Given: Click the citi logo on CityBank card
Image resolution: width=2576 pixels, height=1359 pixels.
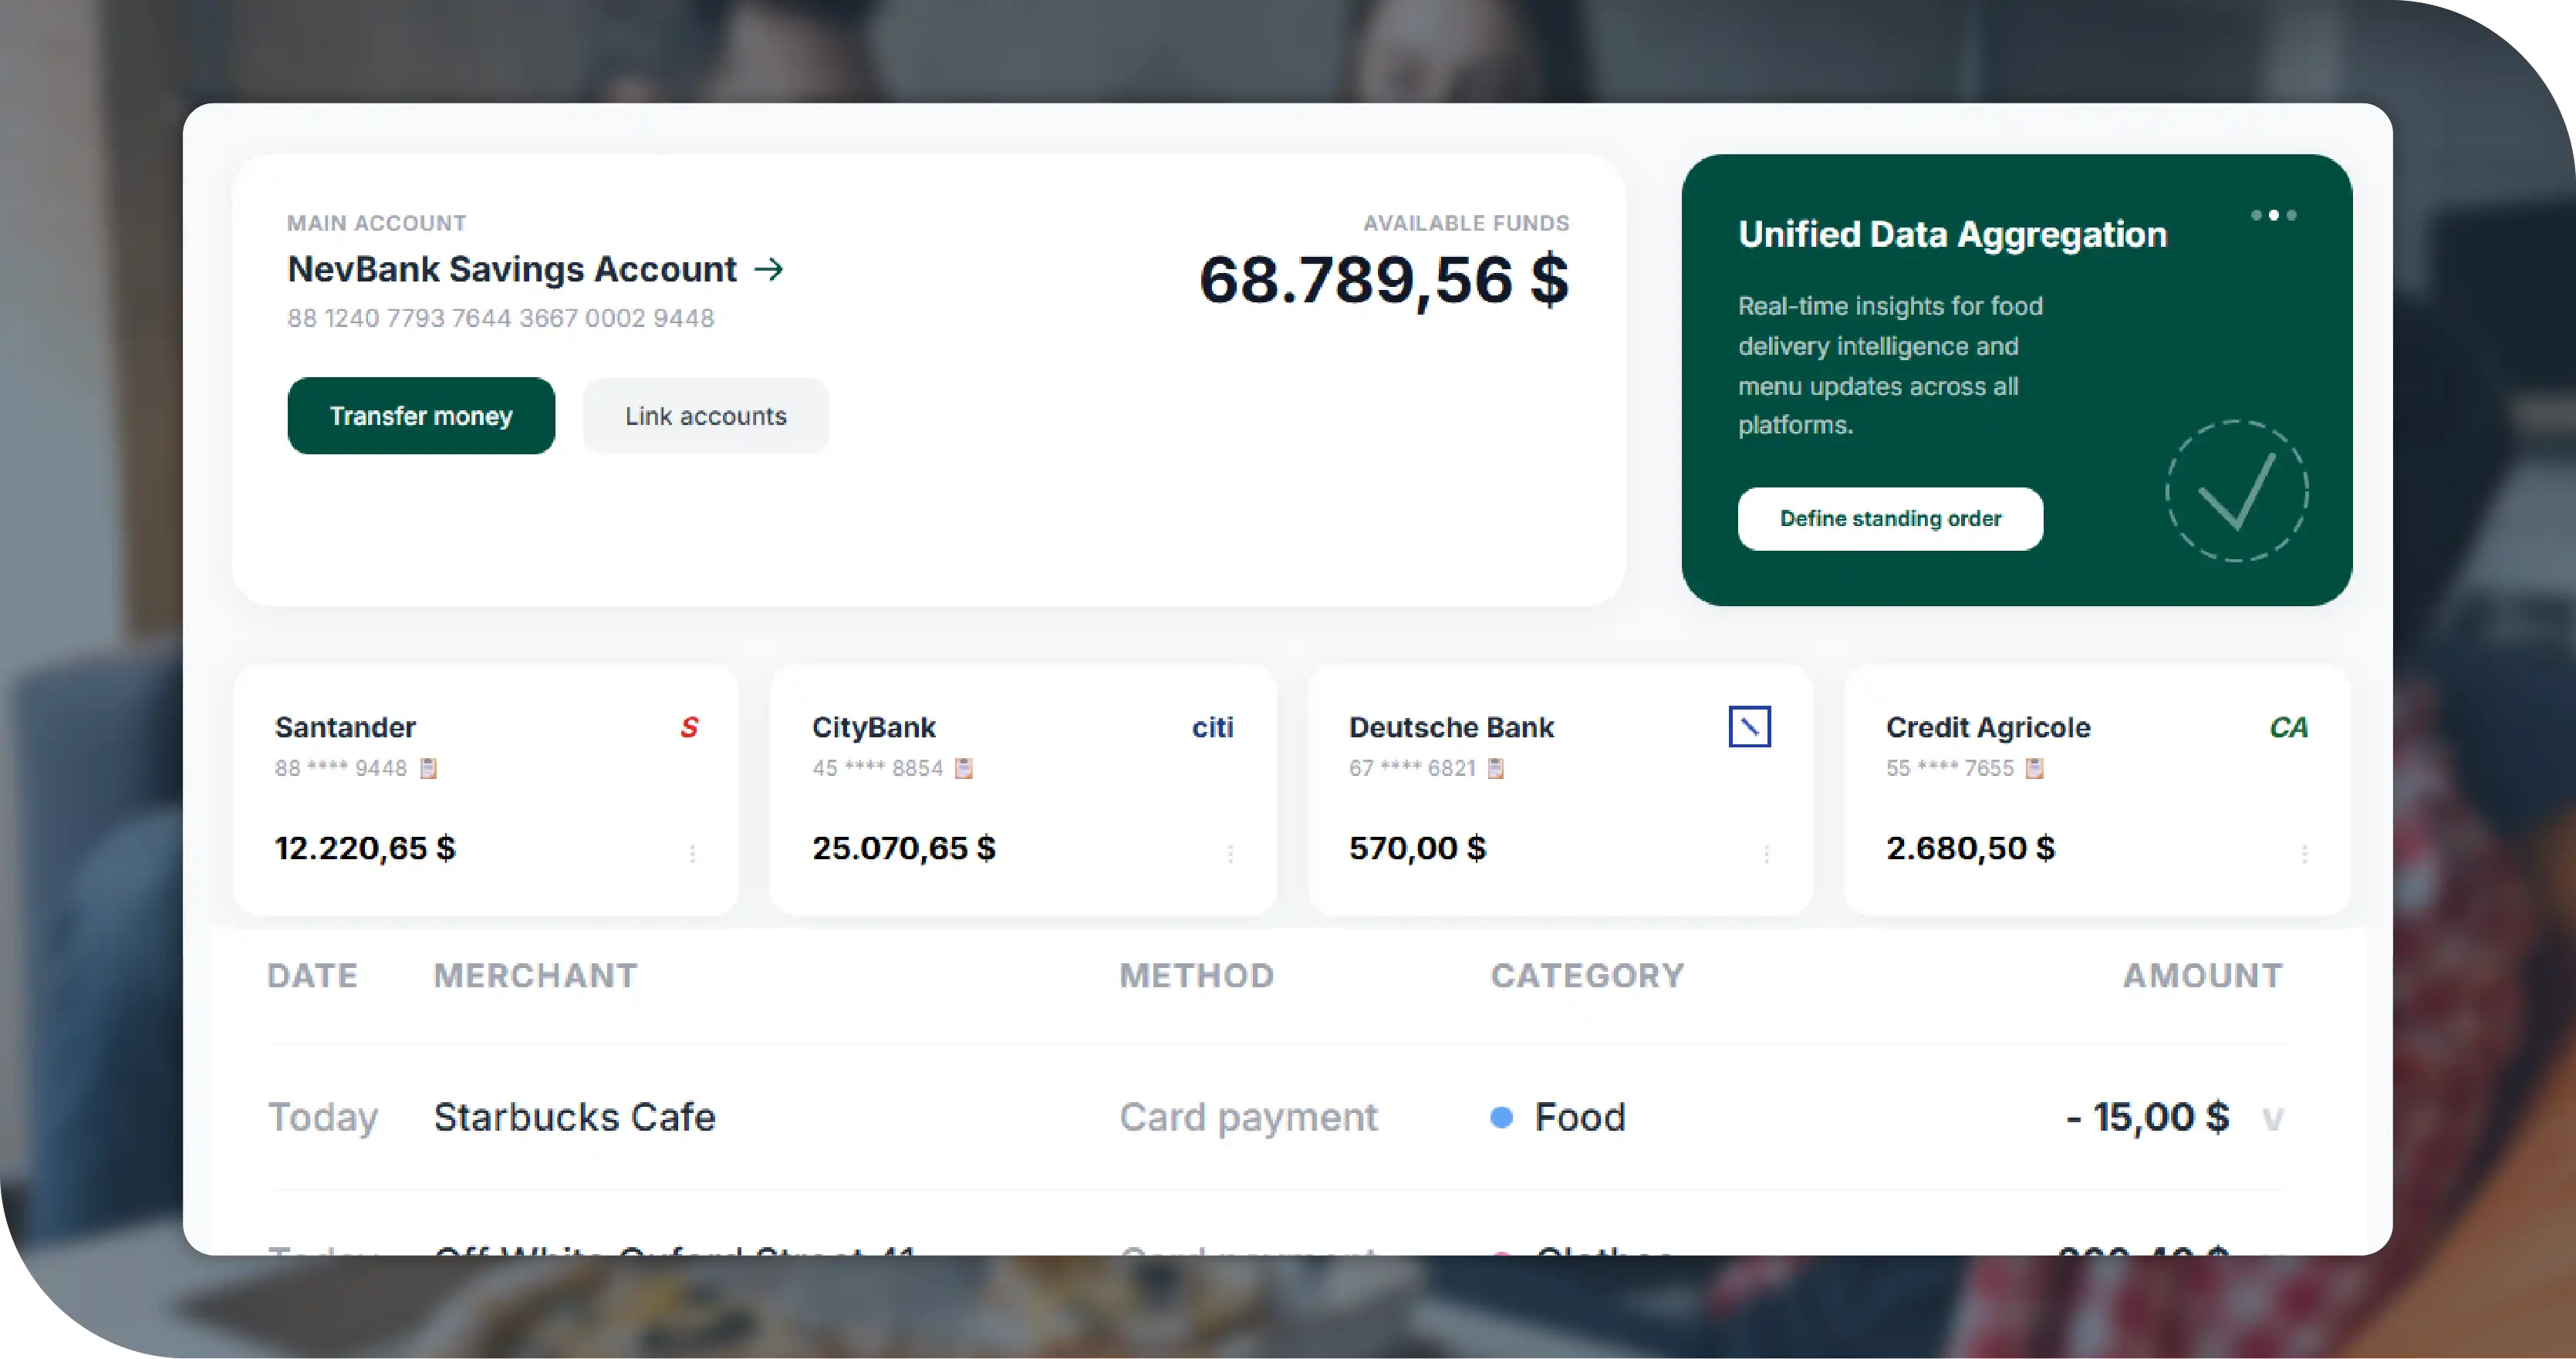Looking at the screenshot, I should 1212,727.
